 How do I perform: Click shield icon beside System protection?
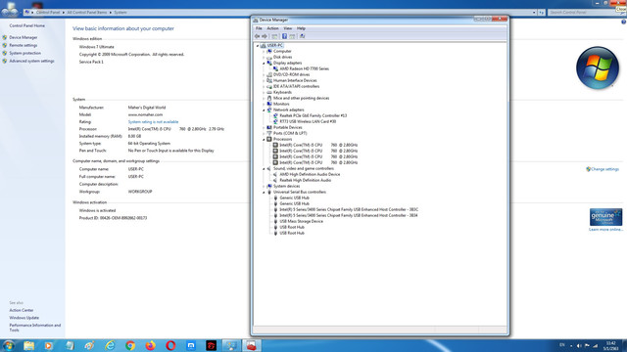coord(5,53)
